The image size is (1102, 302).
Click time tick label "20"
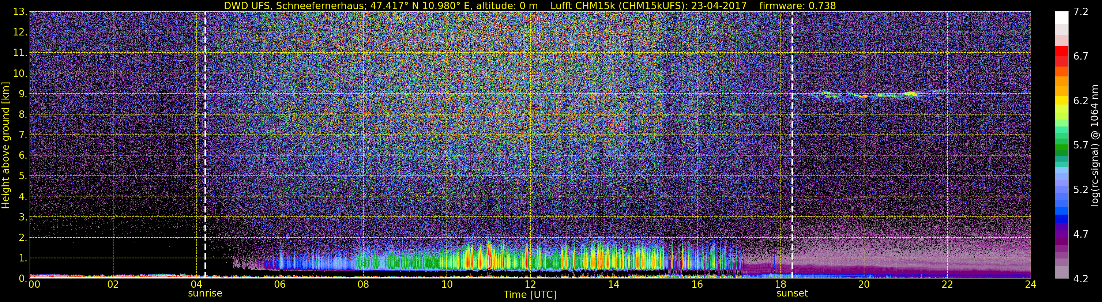point(864,284)
